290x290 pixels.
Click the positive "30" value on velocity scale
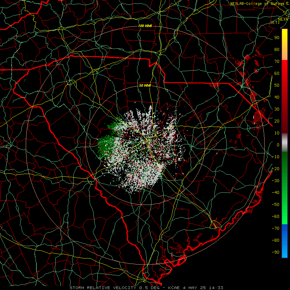277,109
